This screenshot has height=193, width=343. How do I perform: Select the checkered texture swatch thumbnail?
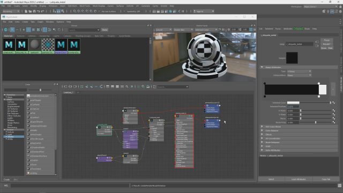48,44
